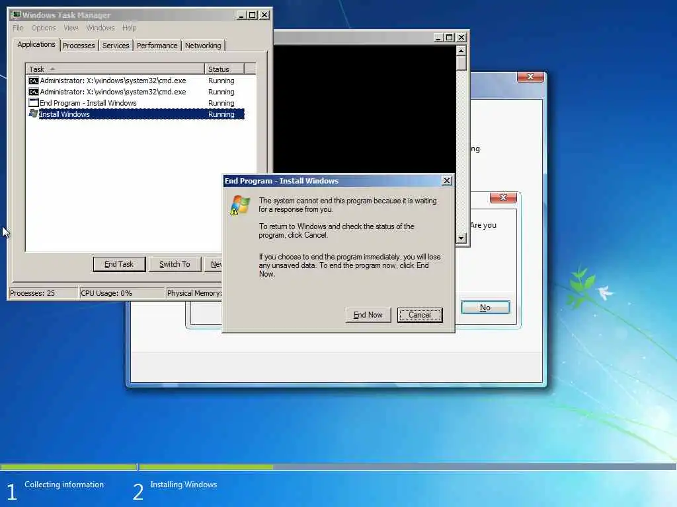Sort by the Status column header
The width and height of the screenshot is (677, 507).
pos(224,69)
